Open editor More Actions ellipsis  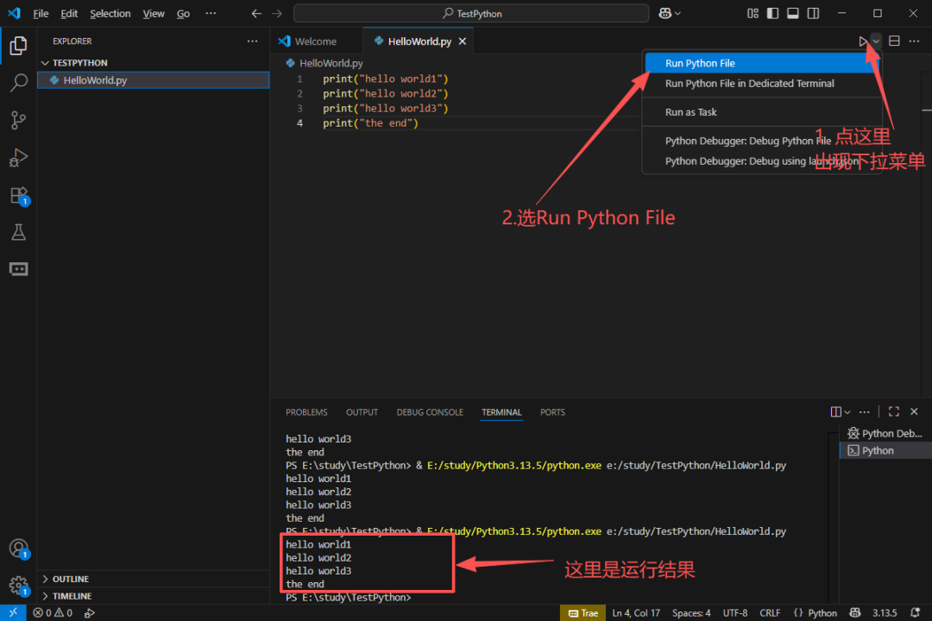914,41
